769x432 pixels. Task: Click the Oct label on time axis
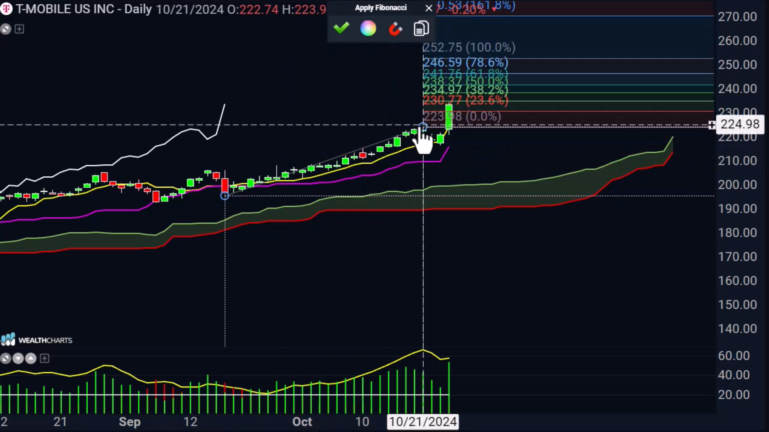[302, 422]
